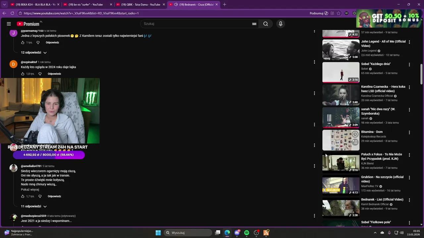This screenshot has height=238, width=424.
Task: Launch Spotify from the taskbar
Action: (246, 232)
